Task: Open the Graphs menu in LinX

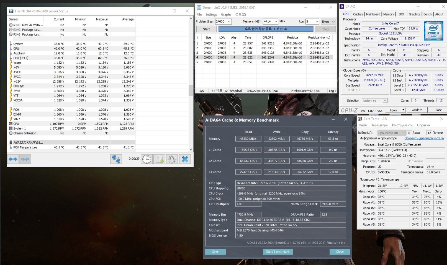Action: (226, 14)
